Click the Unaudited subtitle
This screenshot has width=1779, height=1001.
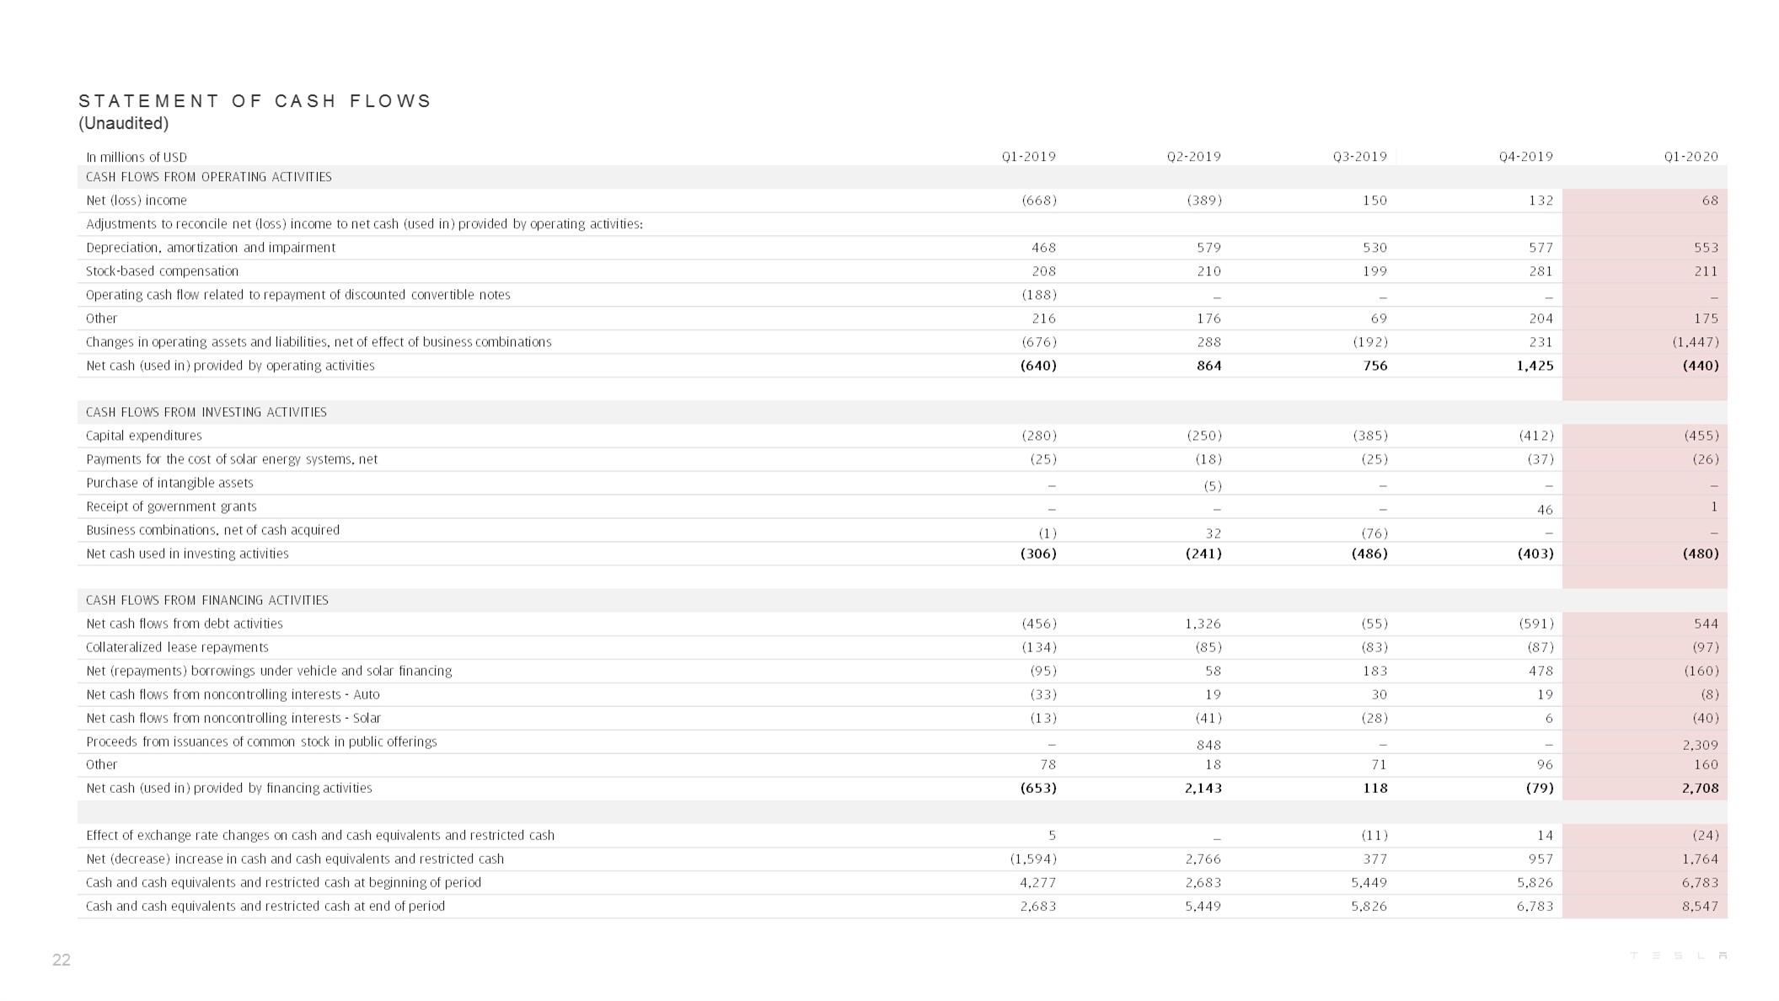coord(124,124)
